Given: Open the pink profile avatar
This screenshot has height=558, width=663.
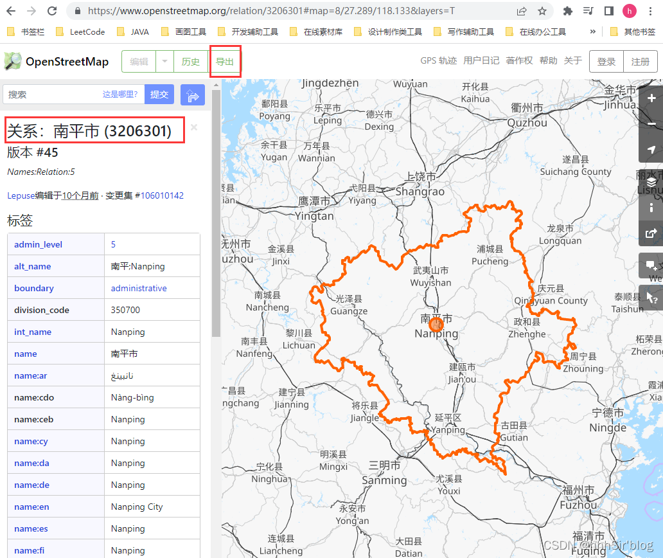Looking at the screenshot, I should click(x=630, y=12).
